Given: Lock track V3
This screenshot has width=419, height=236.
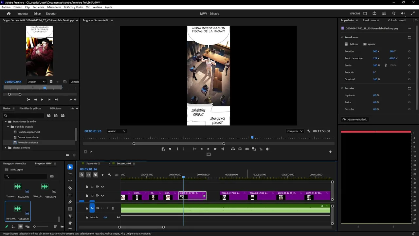Looking at the screenshot, I should pyautogui.click(x=87, y=187).
